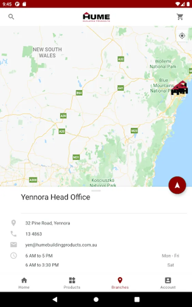This screenshot has height=307, width=192.
Task: Open the search magnifier icon
Action: (11, 17)
